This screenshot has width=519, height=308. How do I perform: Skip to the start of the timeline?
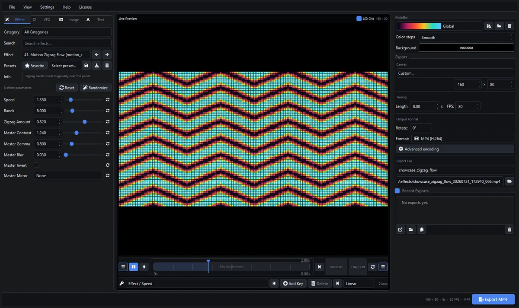[144, 267]
